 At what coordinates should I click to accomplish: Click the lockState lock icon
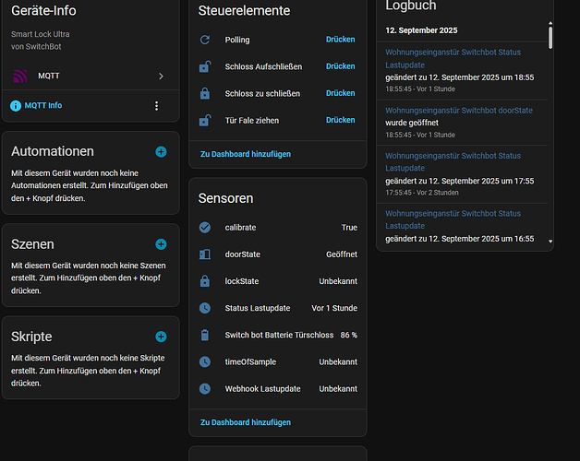click(x=205, y=281)
